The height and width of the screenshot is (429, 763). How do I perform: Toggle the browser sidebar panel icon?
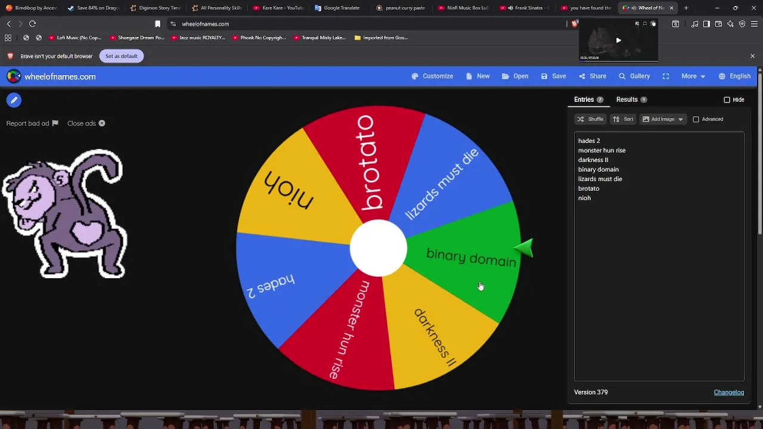pos(706,24)
